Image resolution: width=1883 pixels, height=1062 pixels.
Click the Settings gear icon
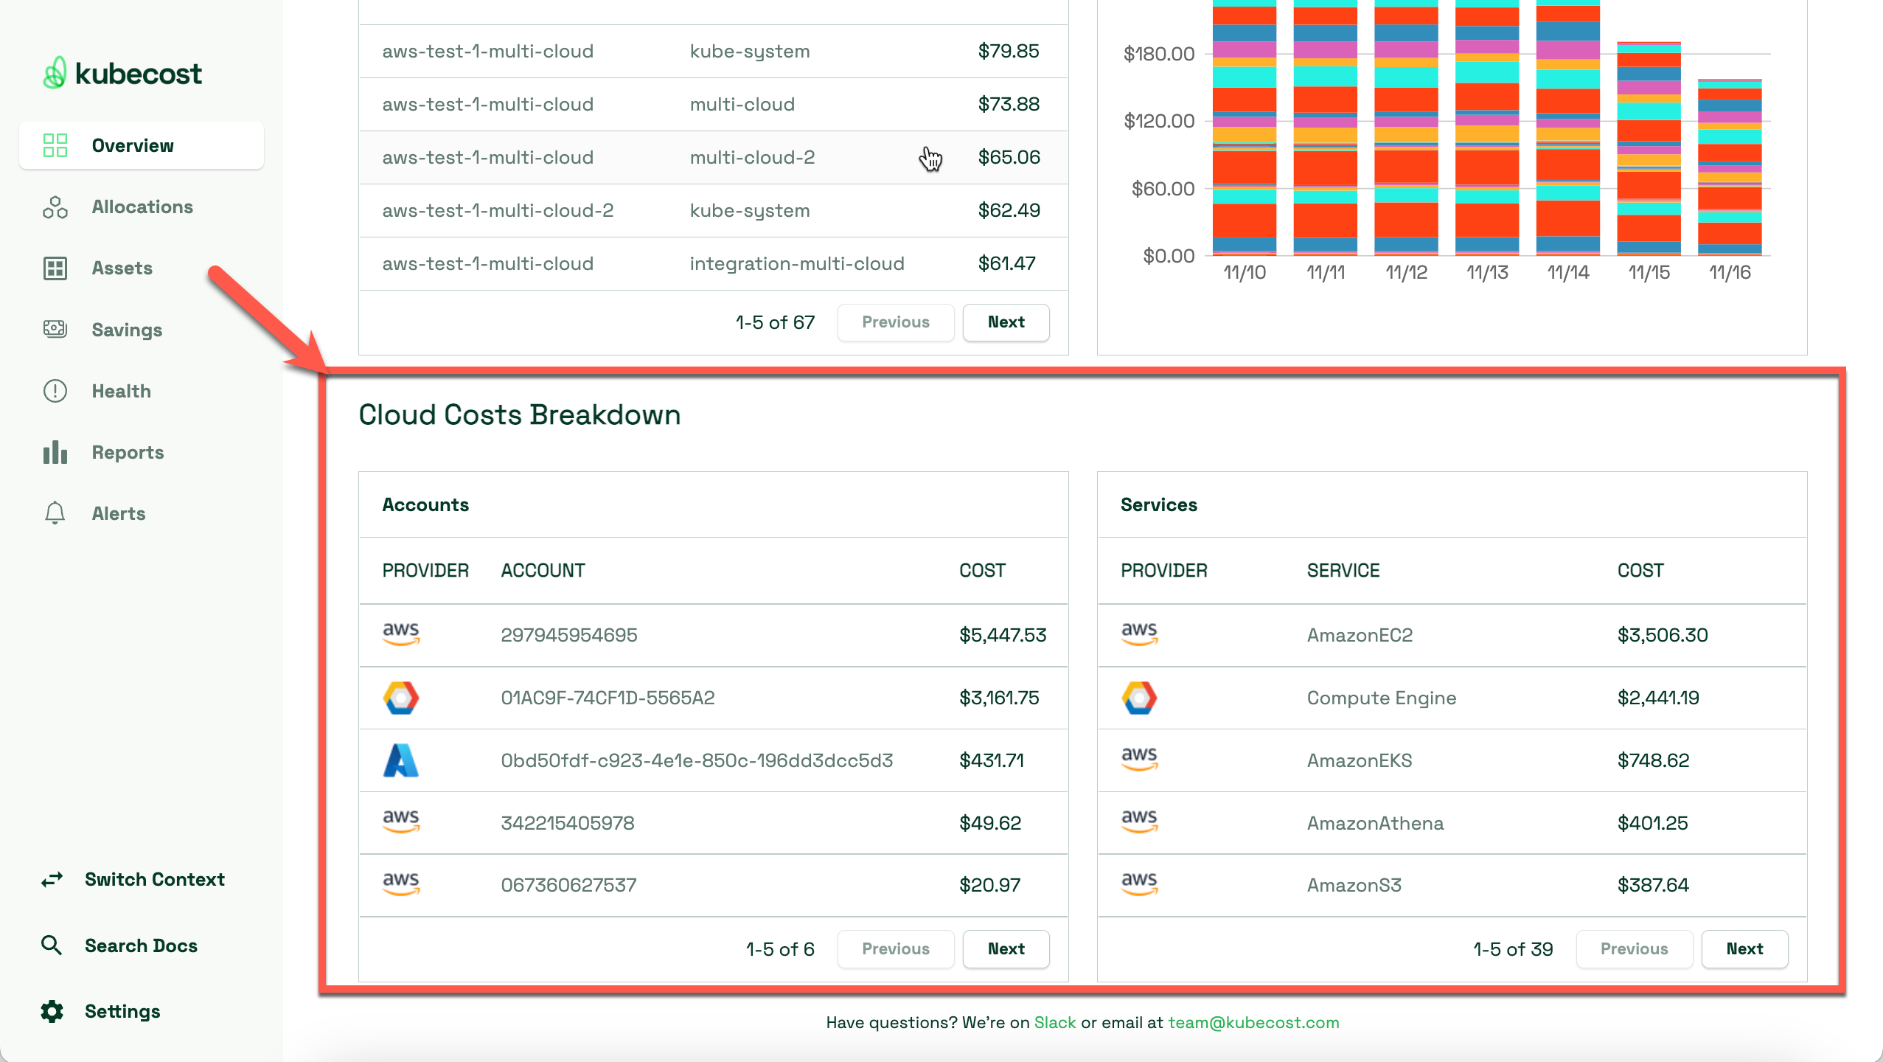(x=52, y=1011)
